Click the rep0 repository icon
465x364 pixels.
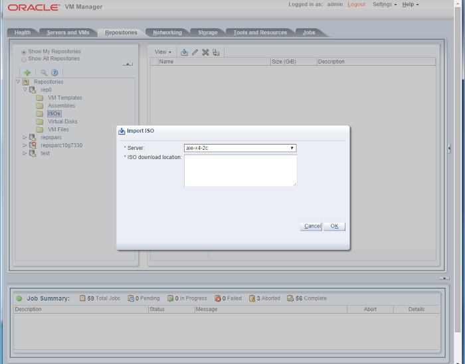point(33,90)
